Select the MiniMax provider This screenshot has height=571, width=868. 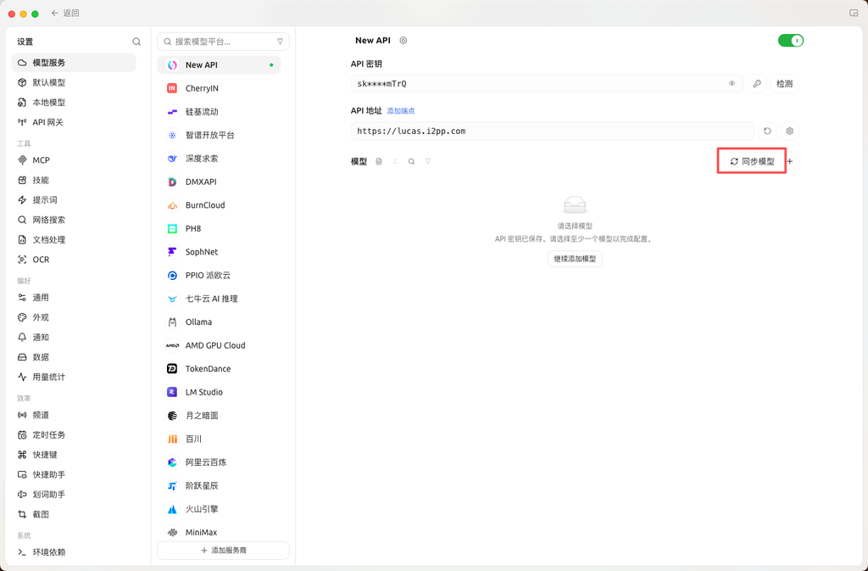(x=219, y=532)
